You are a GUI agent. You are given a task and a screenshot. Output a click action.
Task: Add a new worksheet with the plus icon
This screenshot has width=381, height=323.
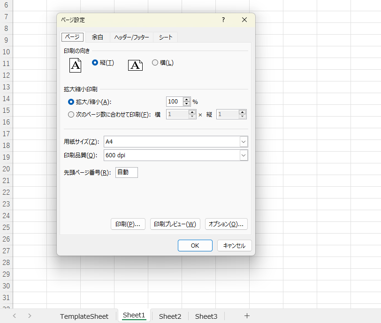247,316
